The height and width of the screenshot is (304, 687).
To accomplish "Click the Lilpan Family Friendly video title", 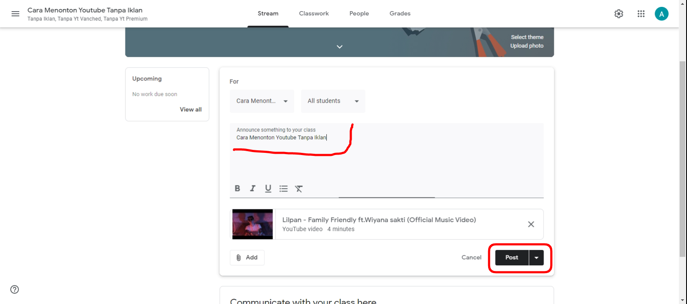I will [x=379, y=220].
